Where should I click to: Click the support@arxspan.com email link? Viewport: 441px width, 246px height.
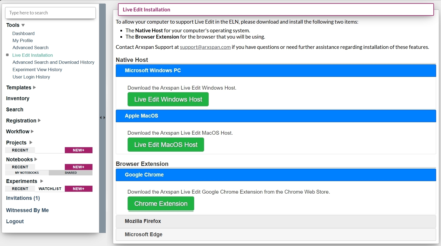(x=205, y=47)
